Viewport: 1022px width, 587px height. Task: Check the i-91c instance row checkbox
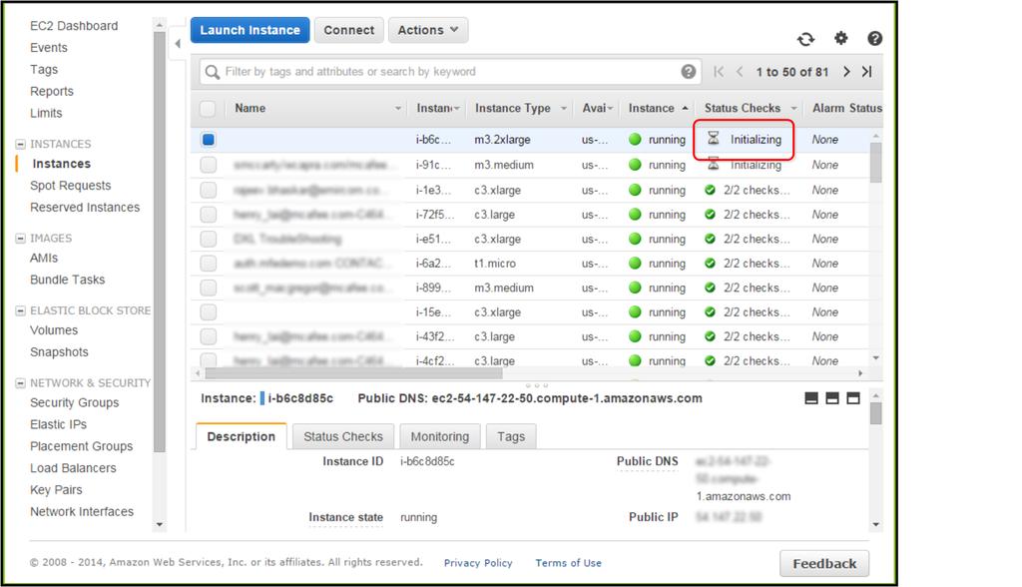[x=208, y=165]
